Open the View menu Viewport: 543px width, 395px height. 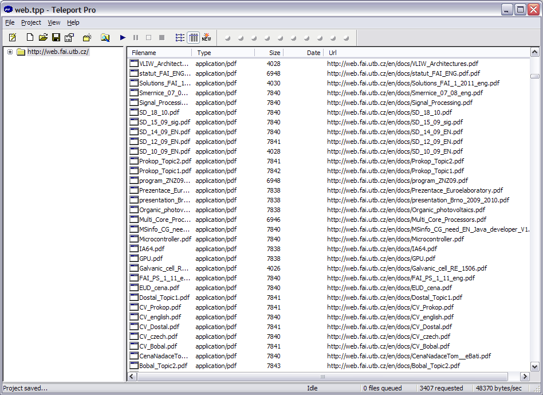(x=54, y=22)
